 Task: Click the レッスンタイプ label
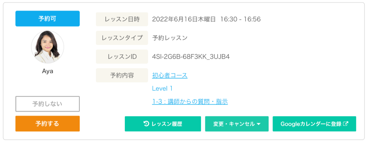[x=122, y=37]
